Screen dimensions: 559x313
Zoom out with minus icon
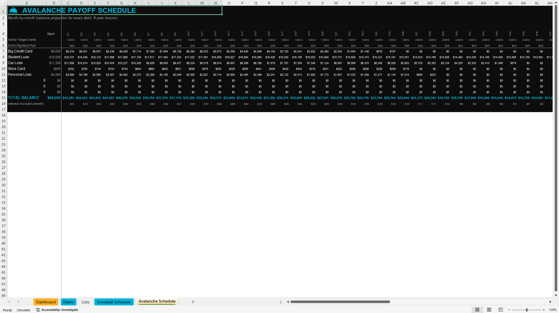click(509, 310)
